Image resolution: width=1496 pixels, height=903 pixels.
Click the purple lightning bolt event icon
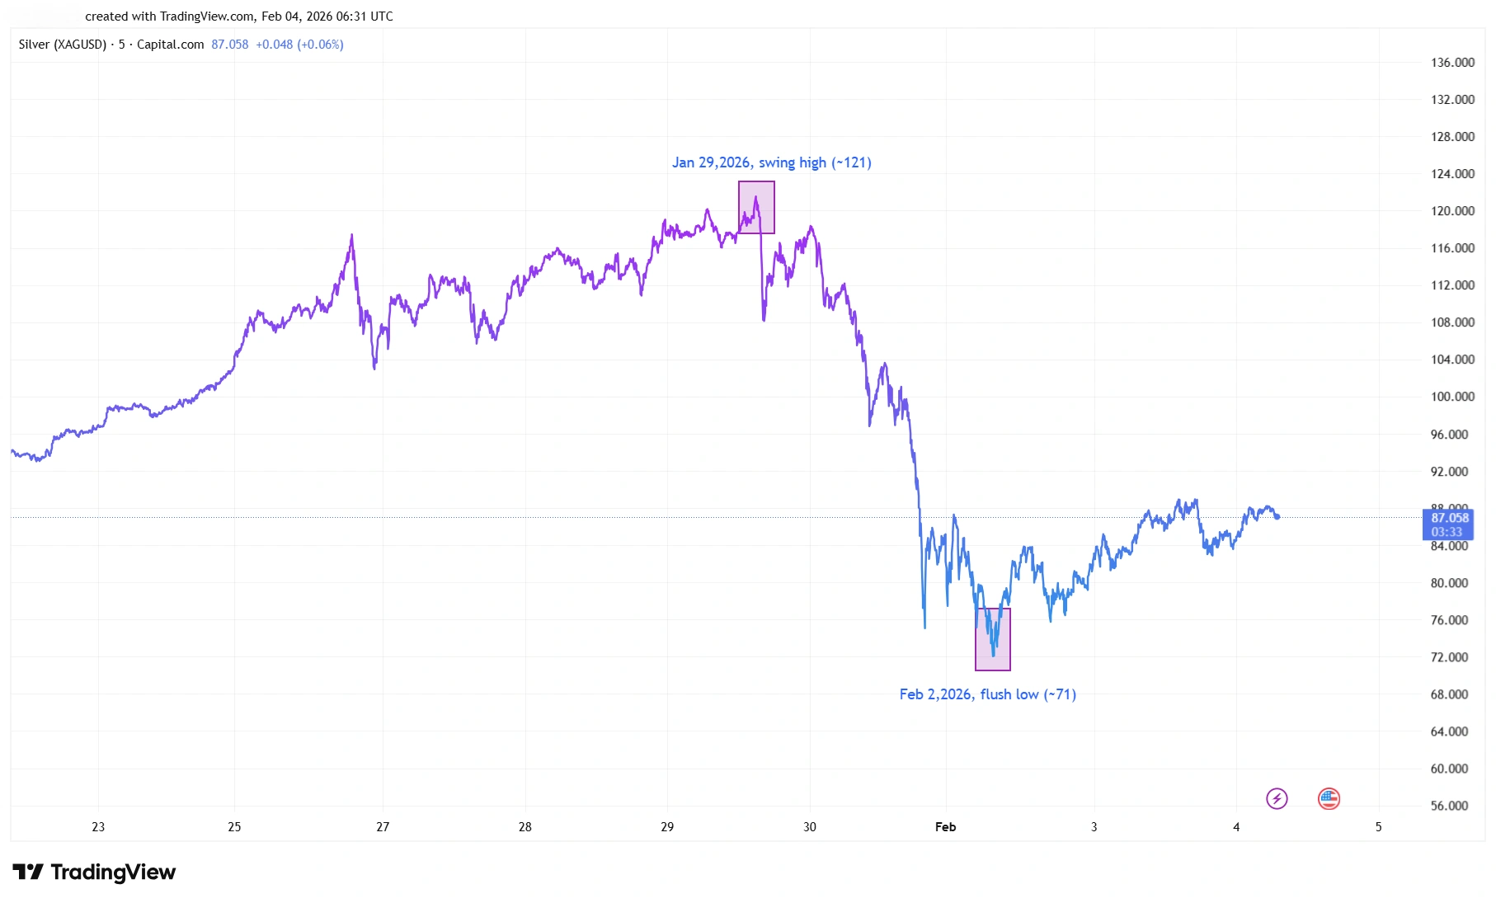(1277, 798)
